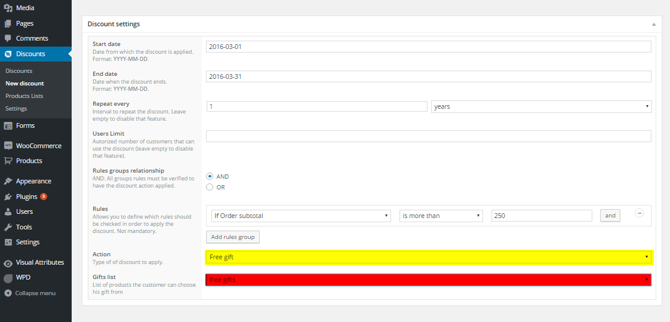Click the Discount settings panel title
The height and width of the screenshot is (322, 670).
(x=113, y=24)
